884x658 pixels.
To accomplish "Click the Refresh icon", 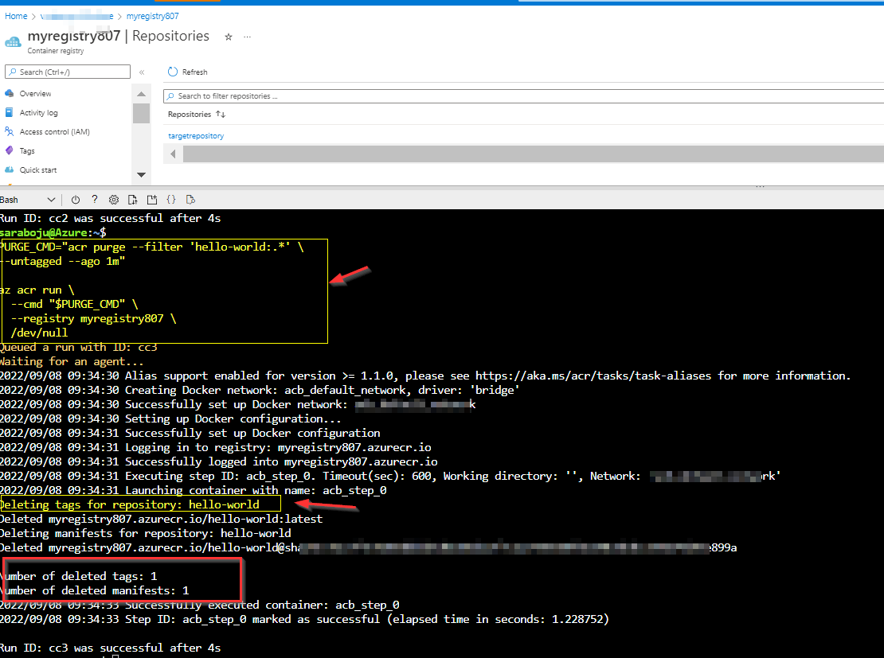I will click(x=173, y=72).
